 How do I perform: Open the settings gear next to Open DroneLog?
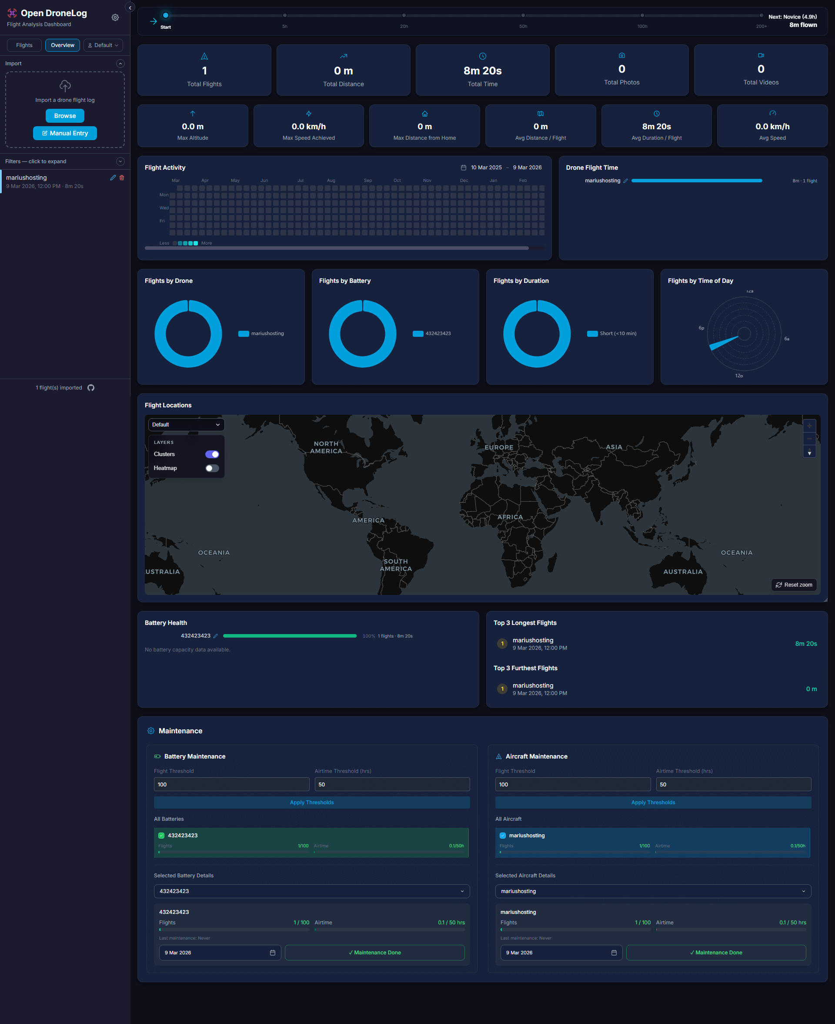[115, 17]
